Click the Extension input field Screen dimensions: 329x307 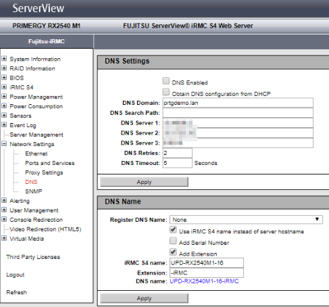point(207,273)
